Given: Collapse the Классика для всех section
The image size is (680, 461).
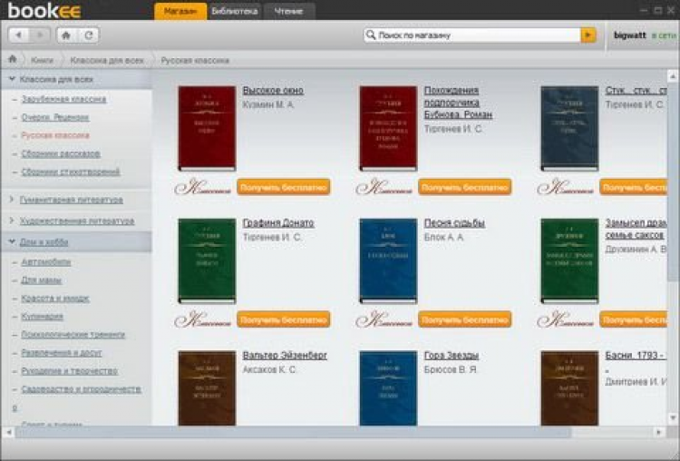Looking at the screenshot, I should (11, 80).
